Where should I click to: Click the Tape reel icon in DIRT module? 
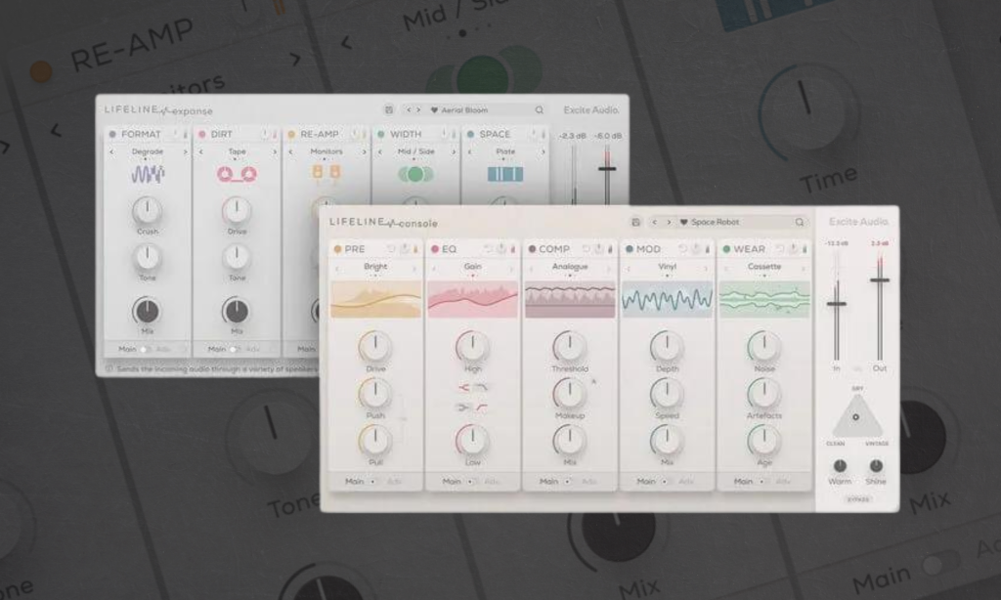(237, 174)
